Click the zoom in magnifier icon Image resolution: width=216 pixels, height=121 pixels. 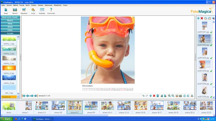169,96
